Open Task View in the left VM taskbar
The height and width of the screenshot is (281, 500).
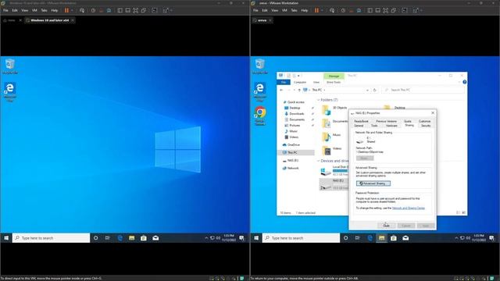pyautogui.click(x=108, y=238)
